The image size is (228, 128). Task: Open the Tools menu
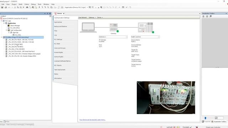[40, 4]
